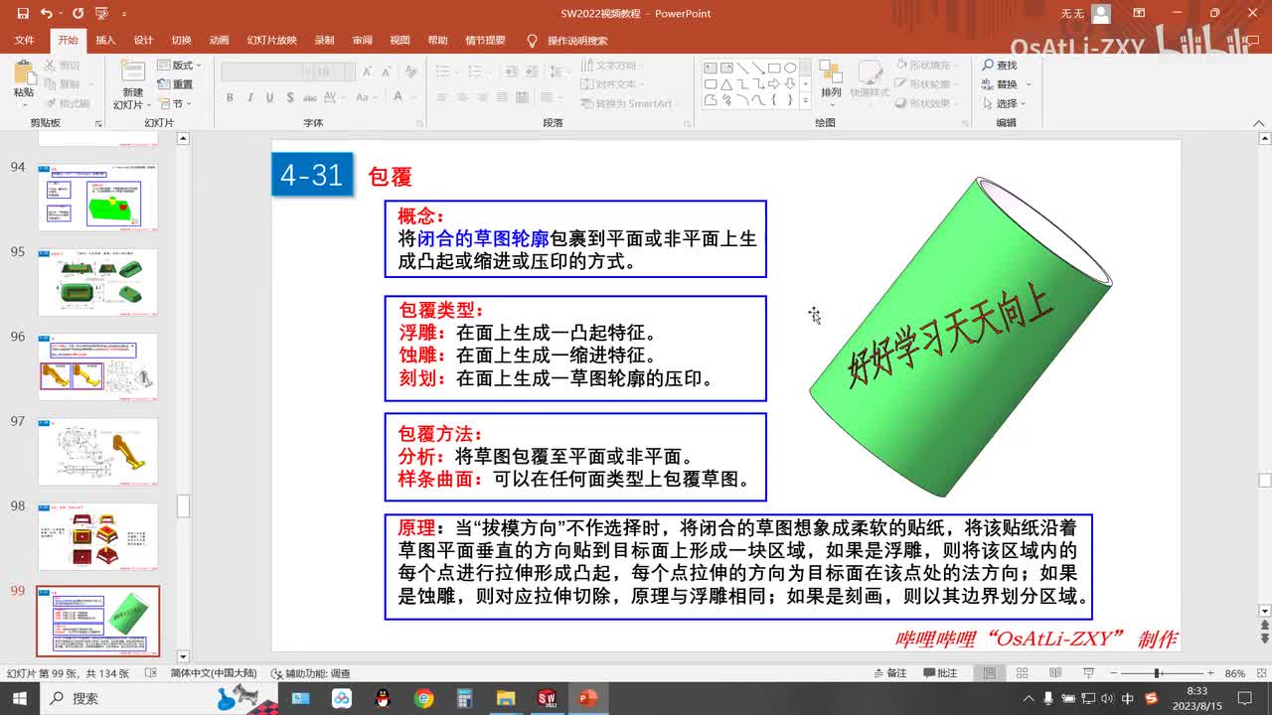The width and height of the screenshot is (1272, 715).
Task: Open Chrome from the taskbar
Action: 424,698
